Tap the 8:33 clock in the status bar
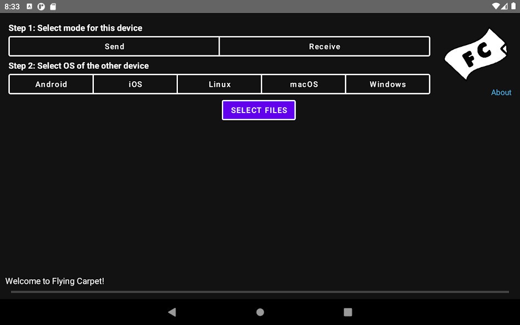The width and height of the screenshot is (520, 325). pyautogui.click(x=12, y=7)
